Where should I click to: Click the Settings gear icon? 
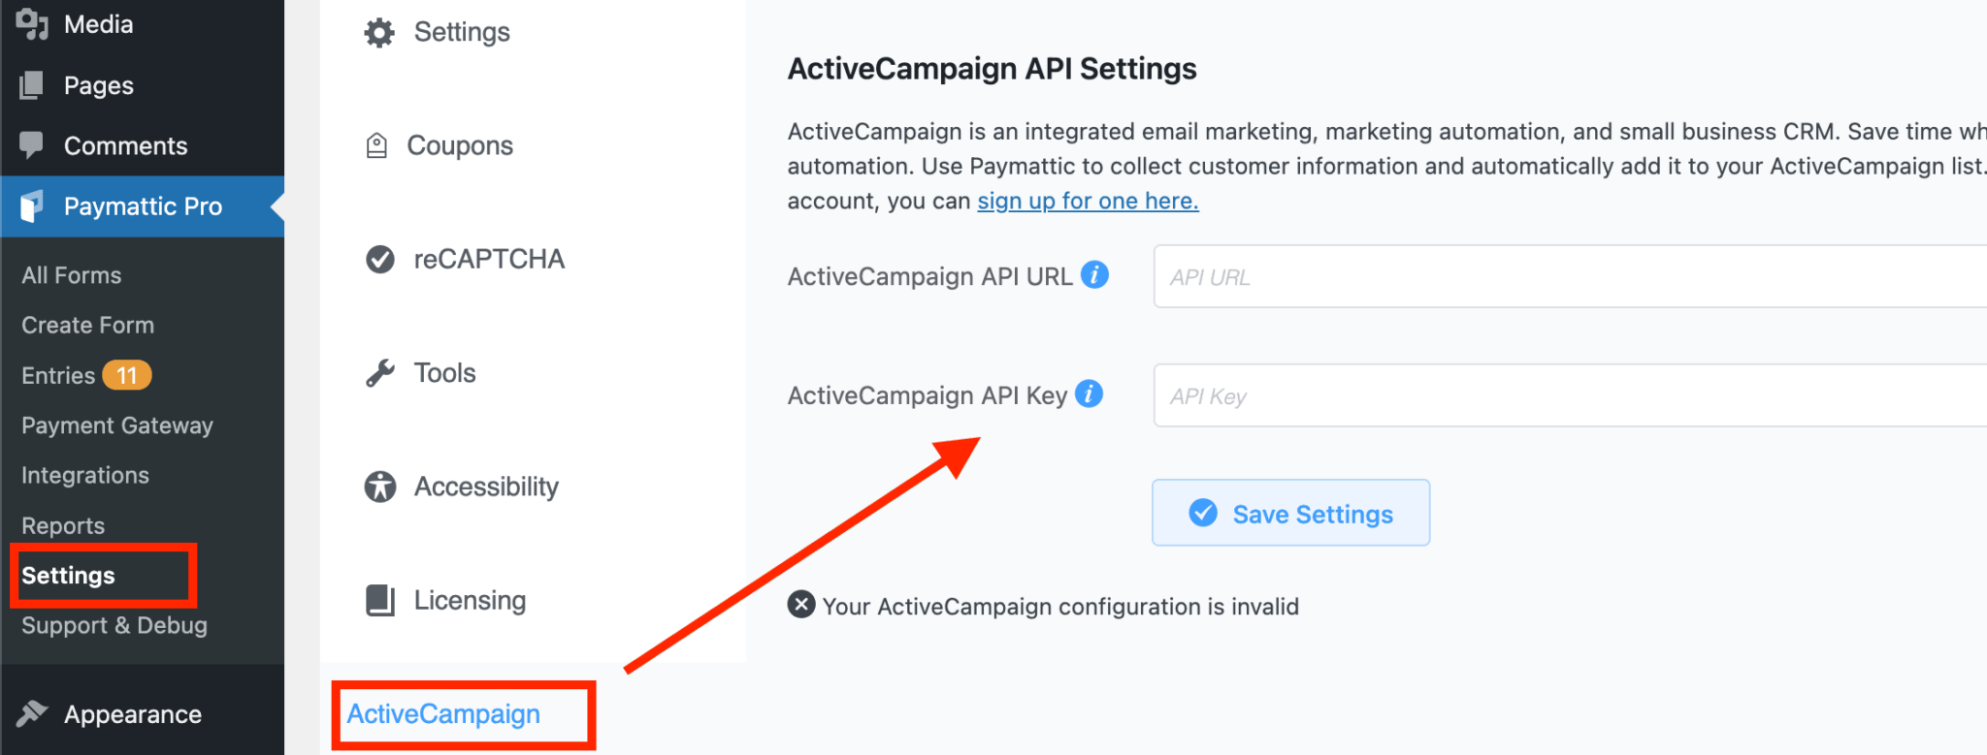tap(379, 31)
